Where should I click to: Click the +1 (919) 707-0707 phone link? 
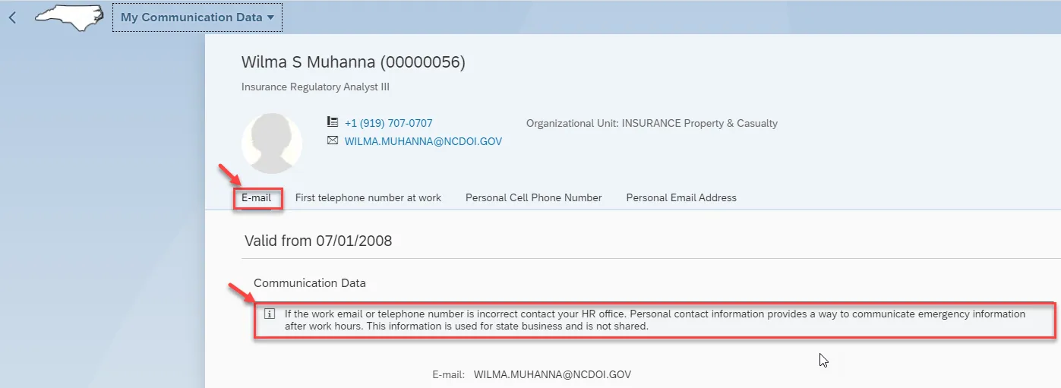tap(389, 123)
